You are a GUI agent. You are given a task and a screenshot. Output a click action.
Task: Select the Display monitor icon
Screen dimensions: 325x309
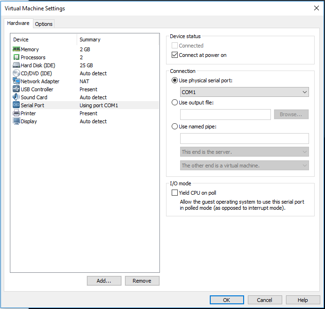pos(16,121)
